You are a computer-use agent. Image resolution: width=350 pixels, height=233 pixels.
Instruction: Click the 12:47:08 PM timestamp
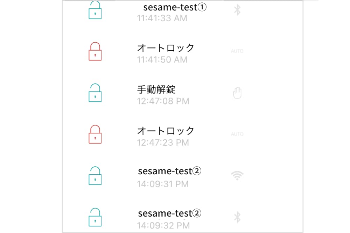[163, 101]
